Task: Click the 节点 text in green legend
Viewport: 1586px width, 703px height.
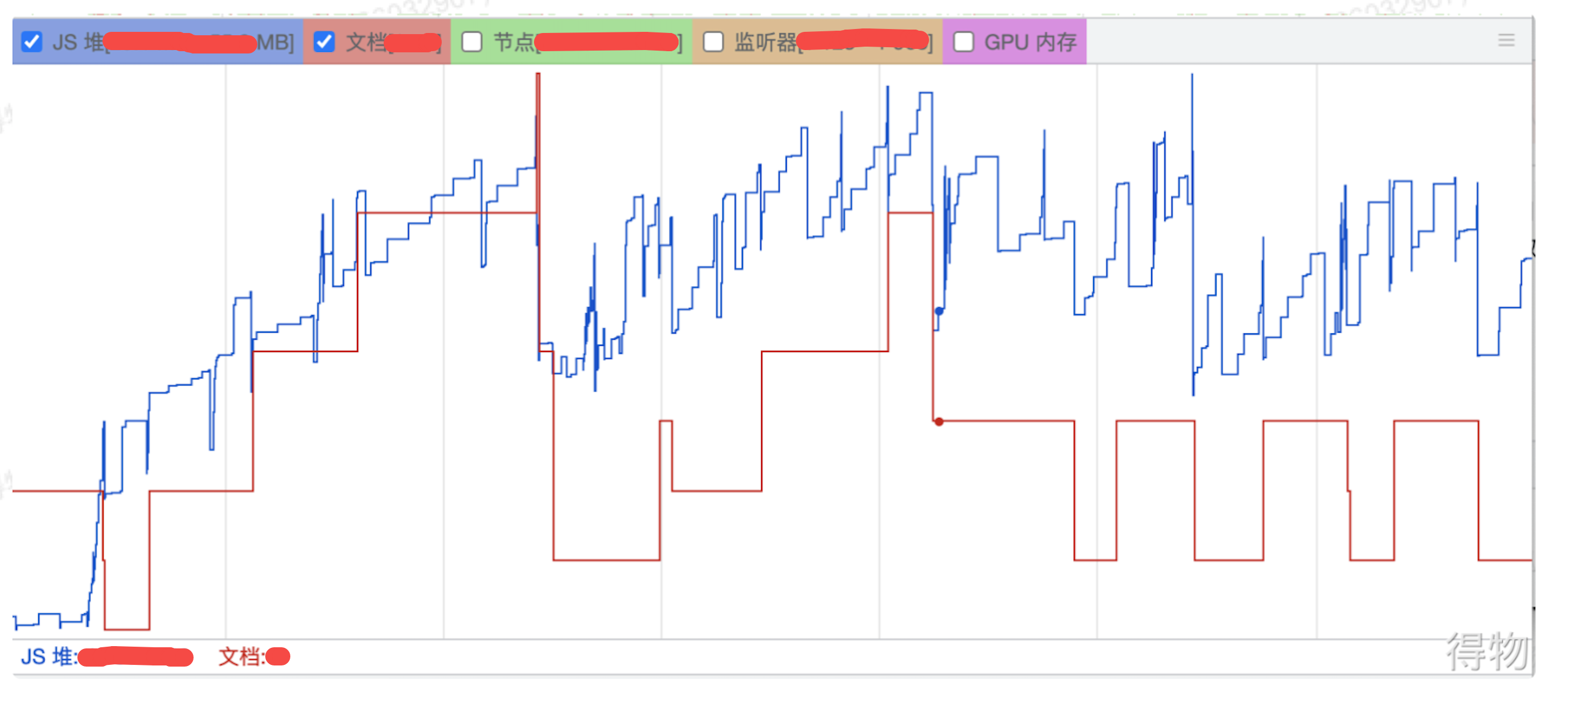Action: tap(513, 43)
